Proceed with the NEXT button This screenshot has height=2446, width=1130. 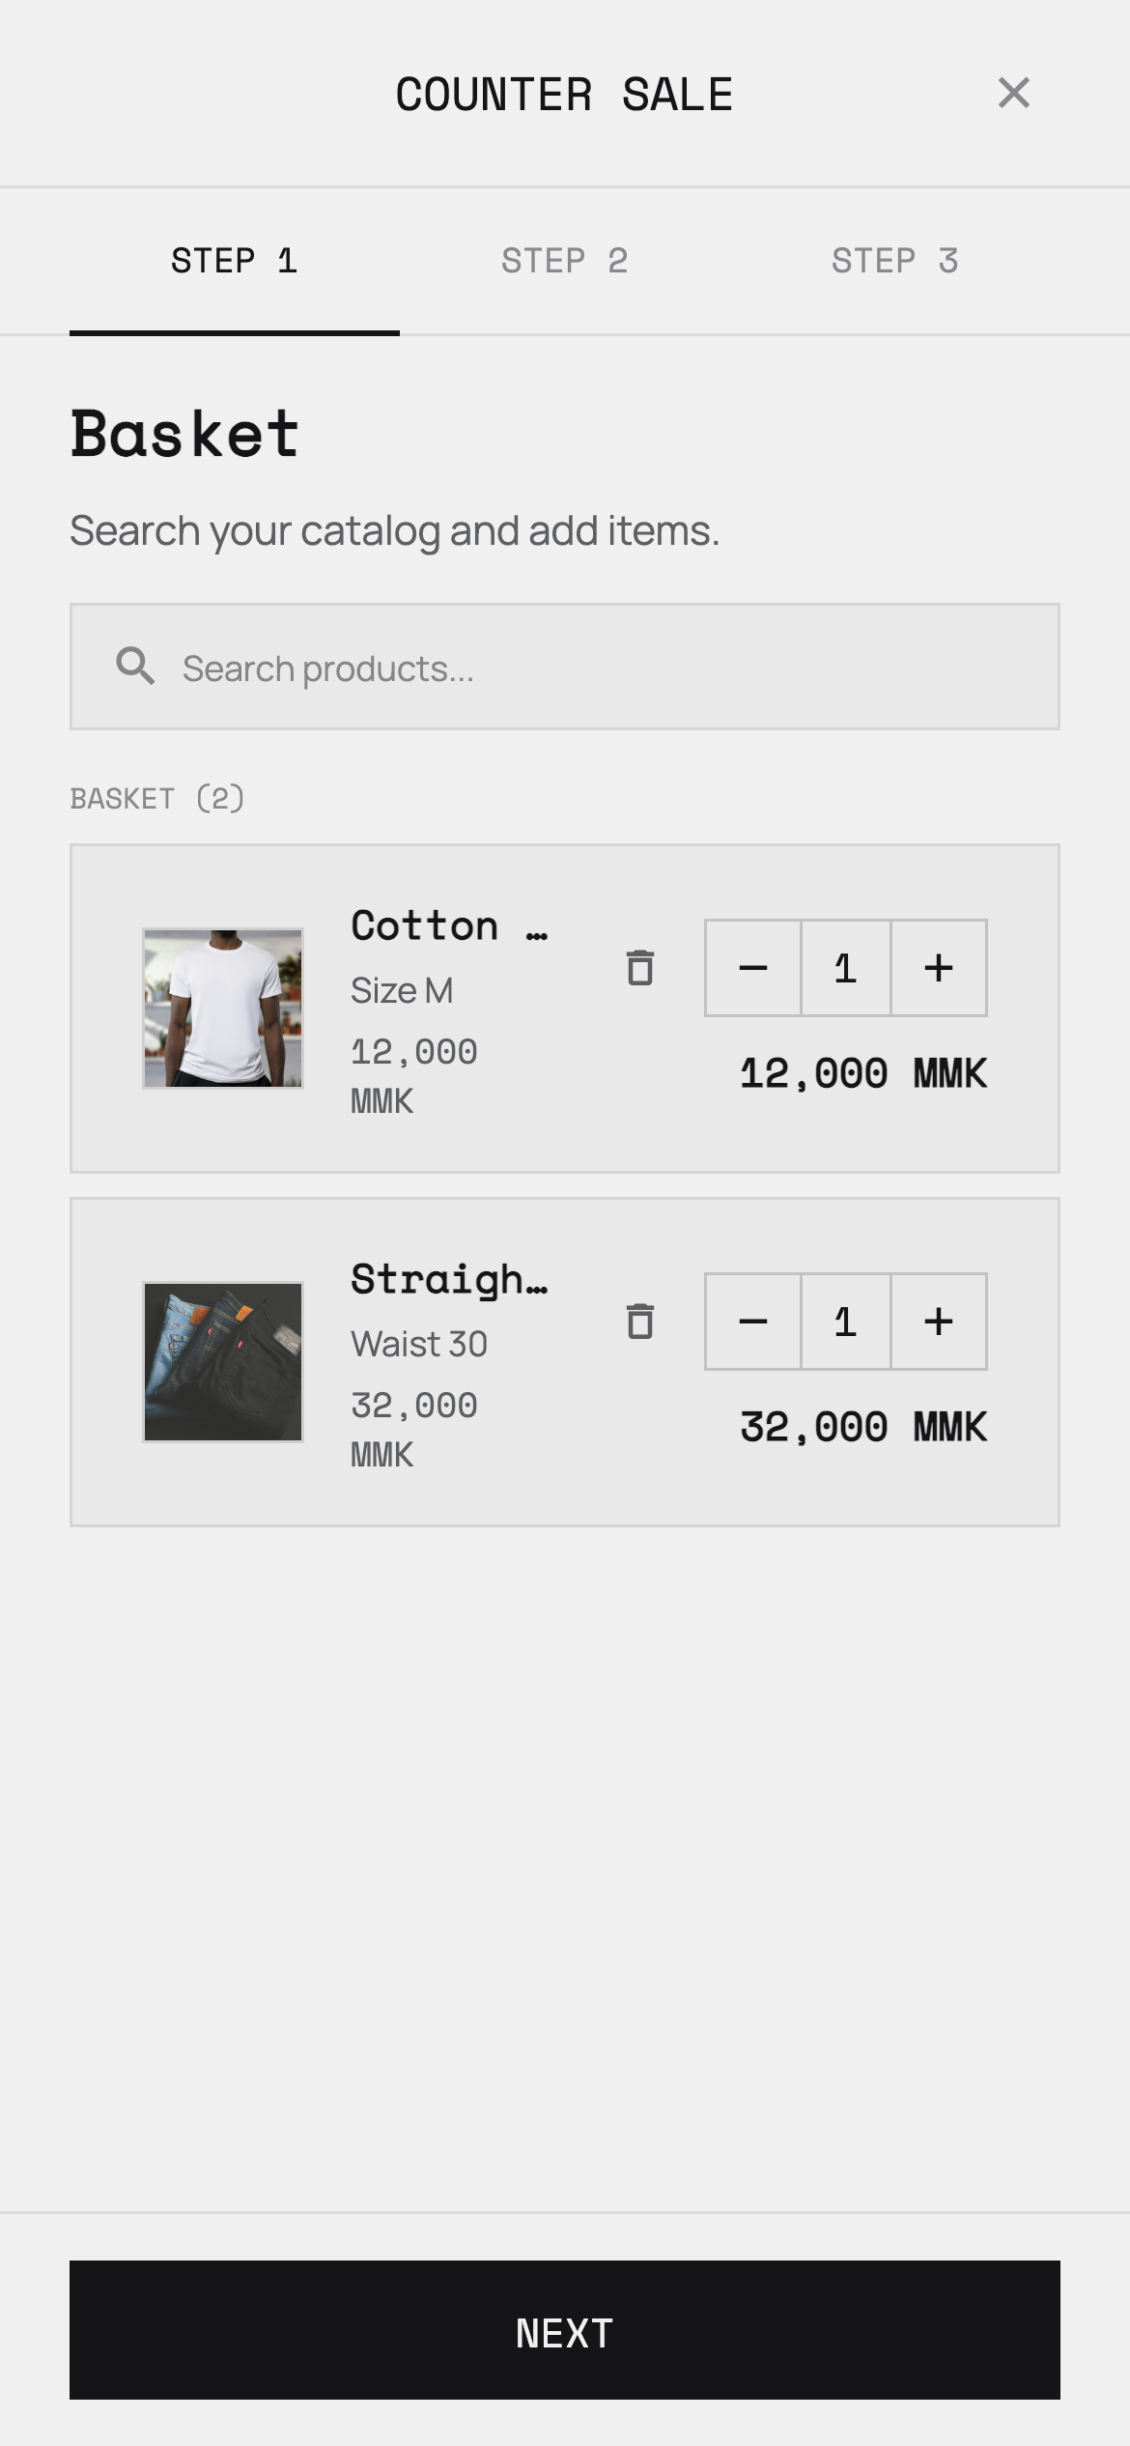click(565, 2330)
